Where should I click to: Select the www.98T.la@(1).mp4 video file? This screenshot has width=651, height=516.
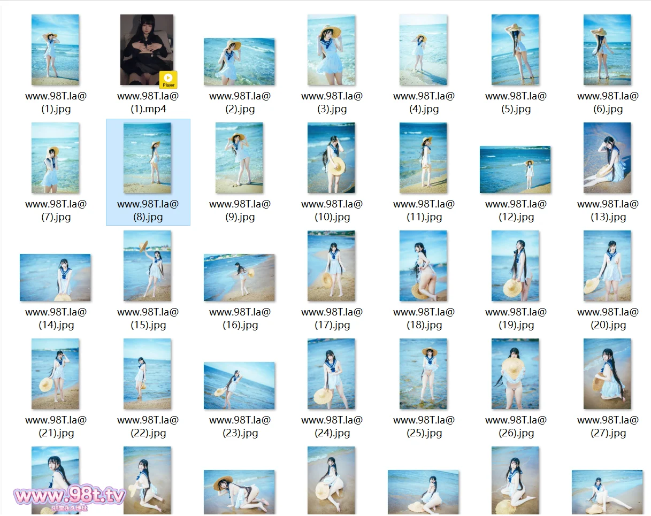pyautogui.click(x=147, y=50)
